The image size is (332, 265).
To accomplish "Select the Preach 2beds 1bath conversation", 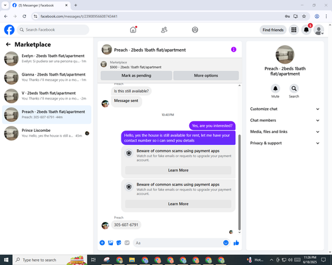I will (46, 115).
